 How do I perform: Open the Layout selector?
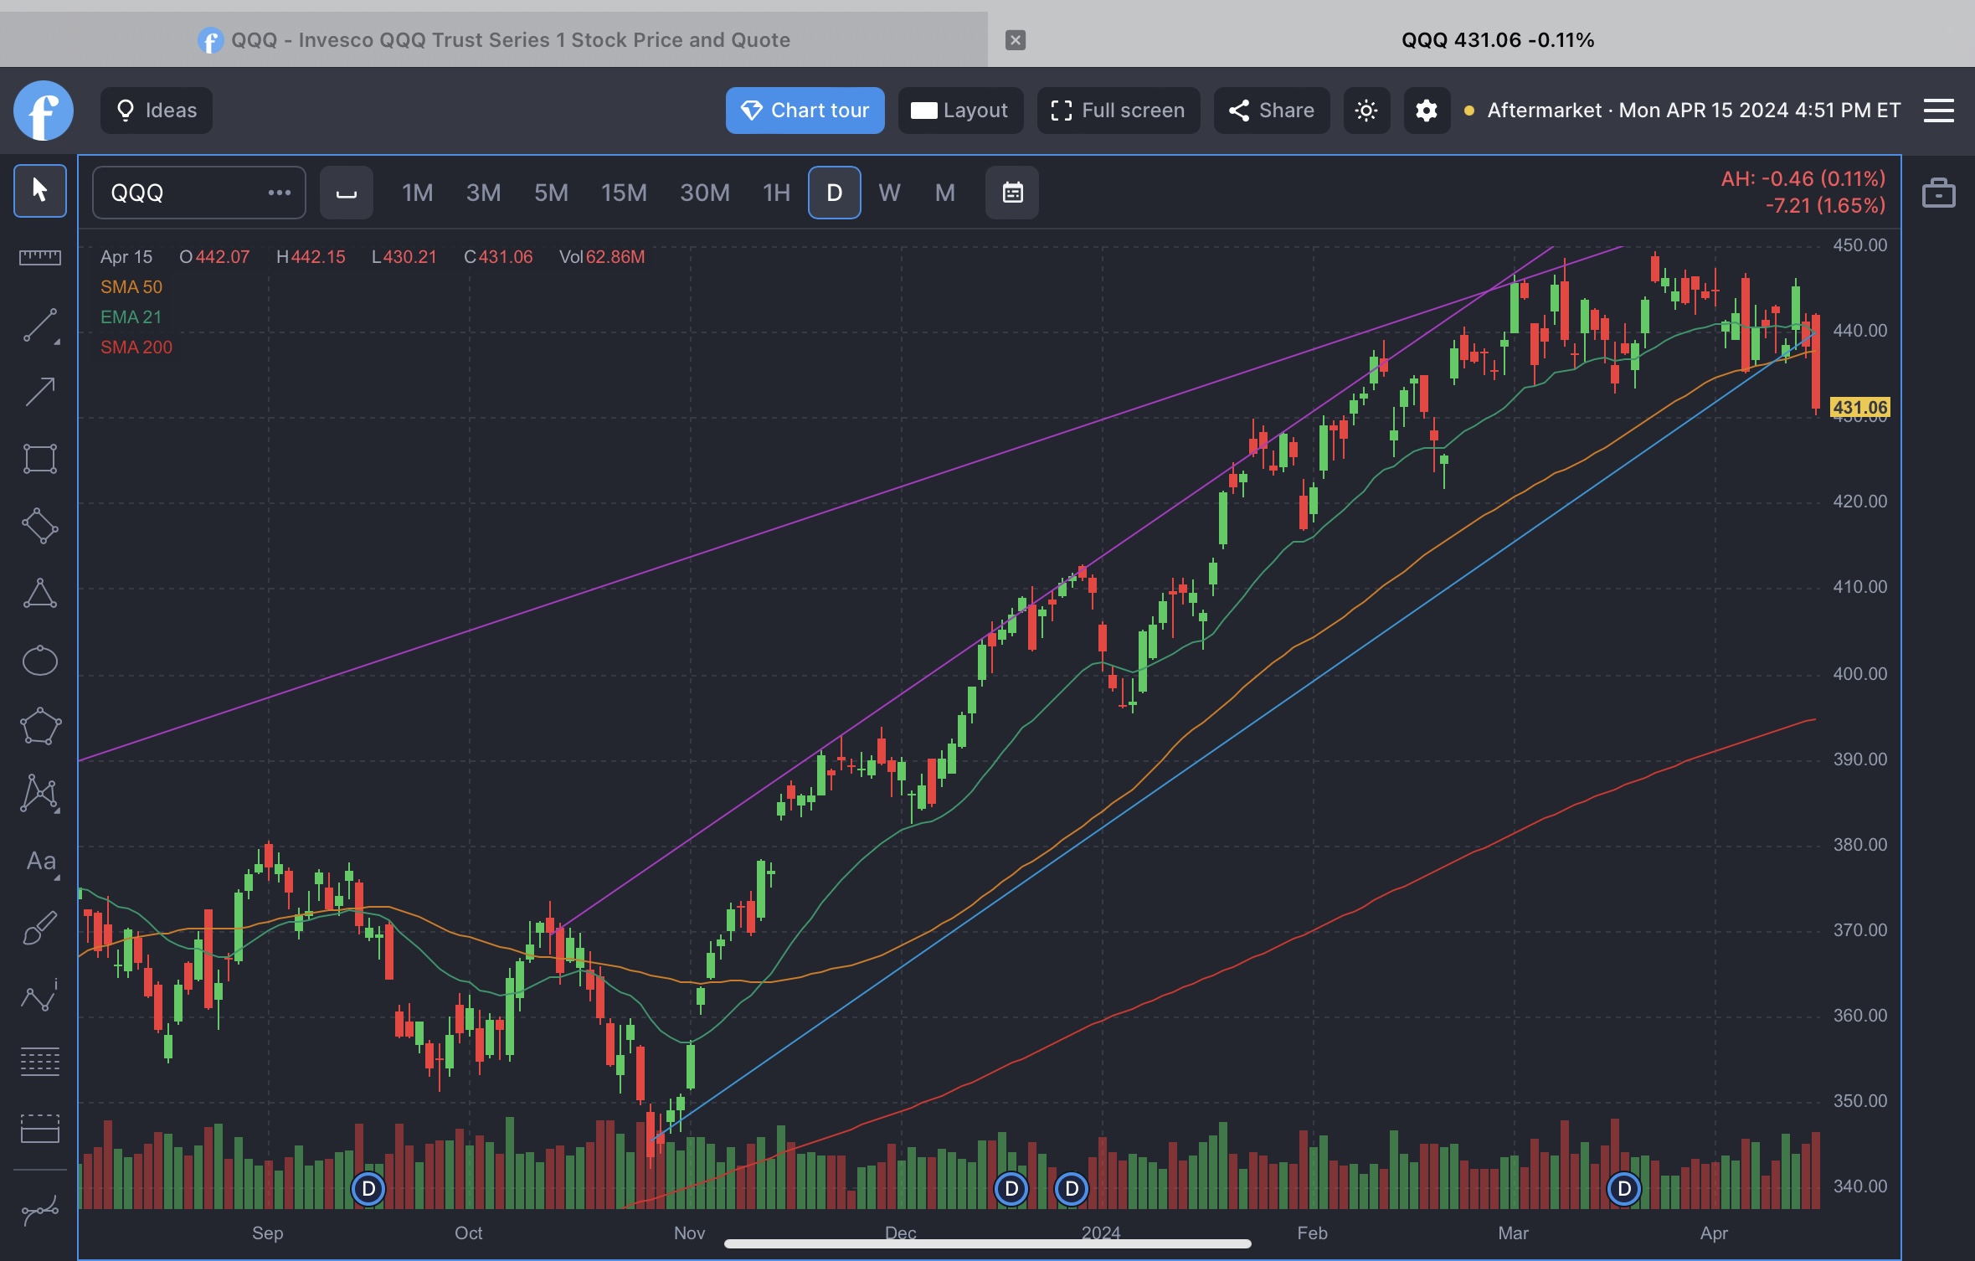(961, 111)
